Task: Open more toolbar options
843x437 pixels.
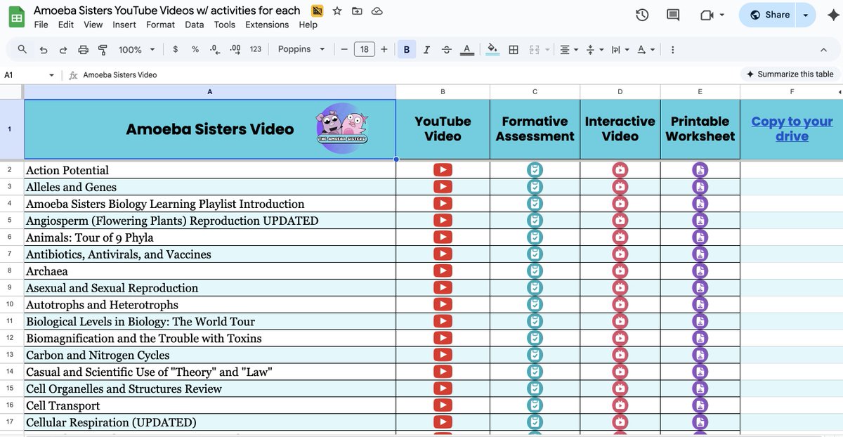Action: 672,49
